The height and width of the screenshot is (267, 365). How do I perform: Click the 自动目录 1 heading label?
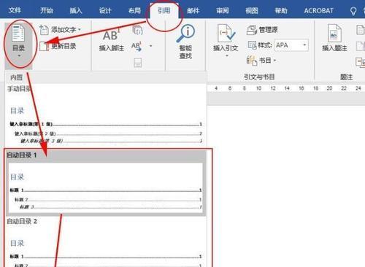coord(22,155)
